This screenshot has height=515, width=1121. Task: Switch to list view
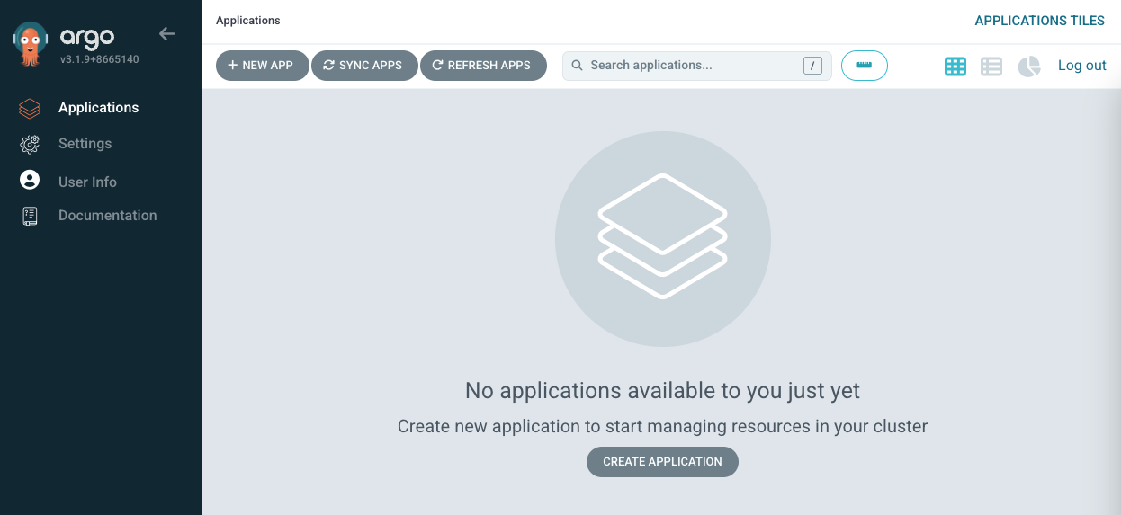[x=991, y=67]
